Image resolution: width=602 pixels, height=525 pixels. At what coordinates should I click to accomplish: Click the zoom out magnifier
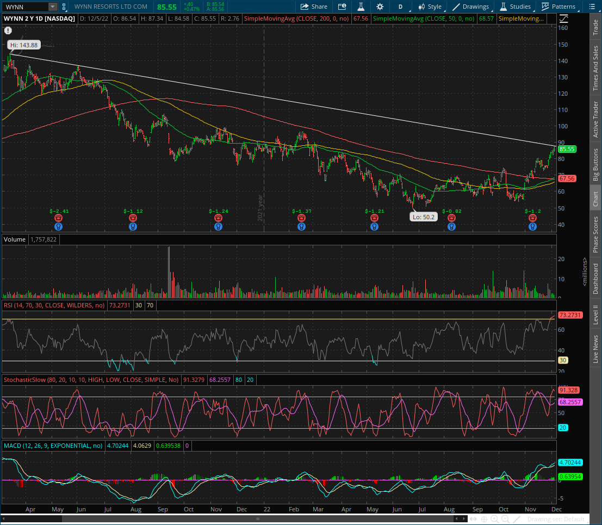tap(506, 519)
